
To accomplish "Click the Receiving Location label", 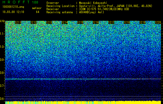I will [x=60, y=6].
